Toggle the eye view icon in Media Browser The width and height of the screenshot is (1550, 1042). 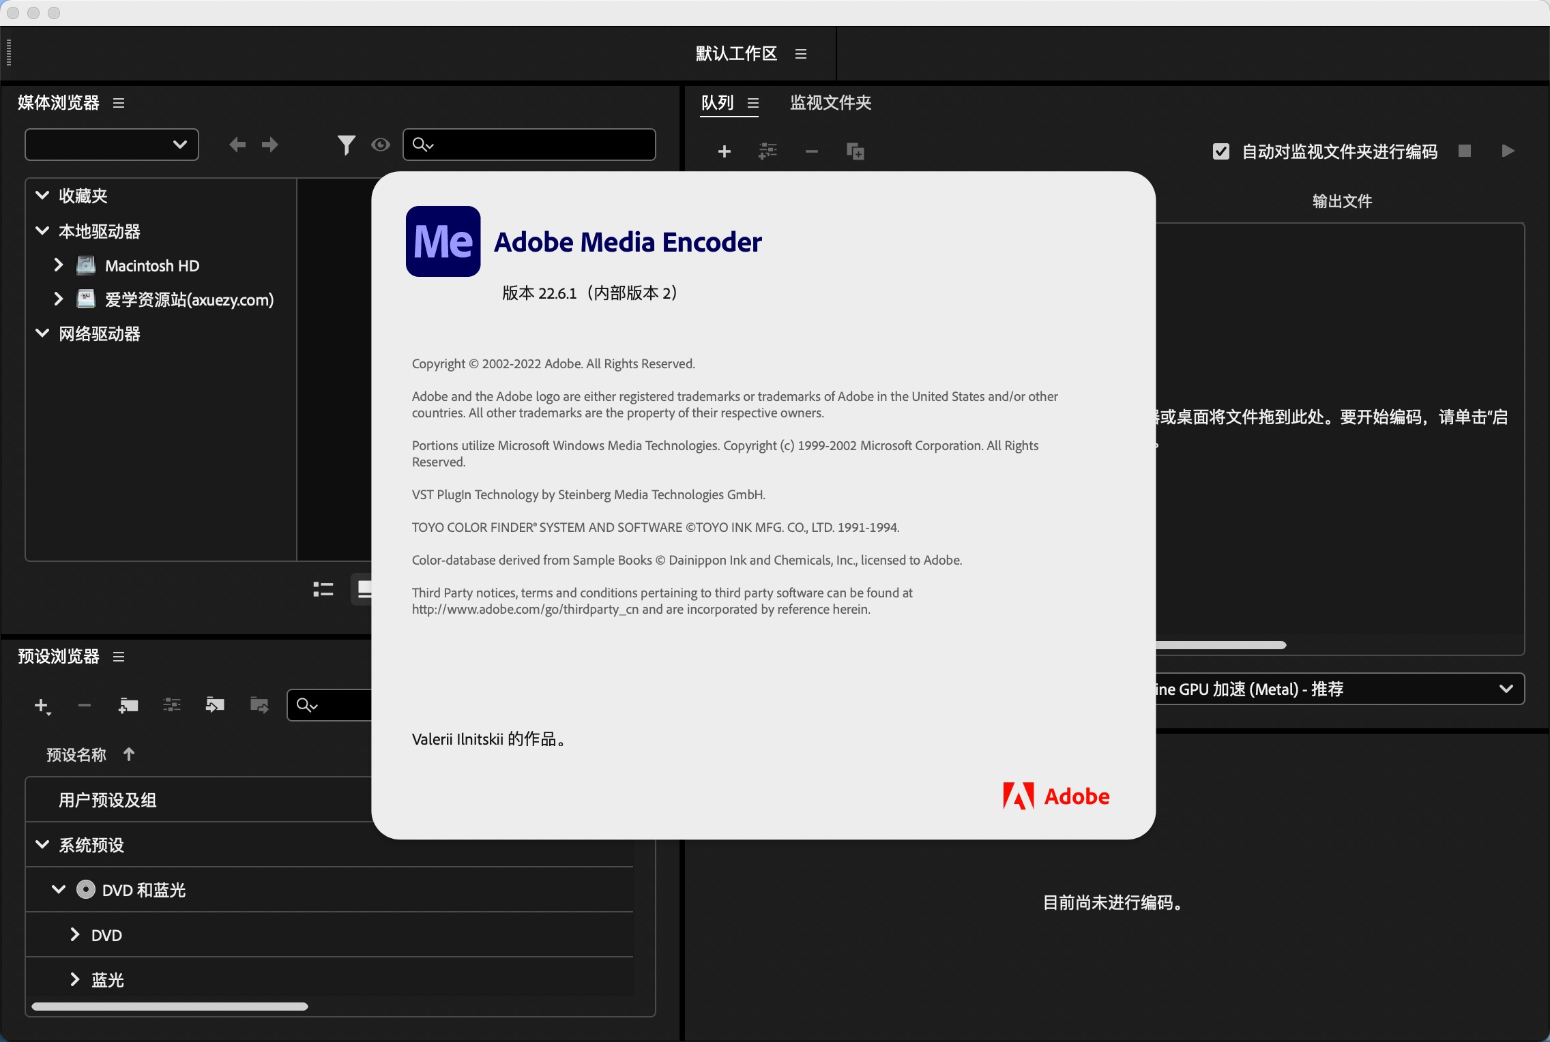point(381,145)
